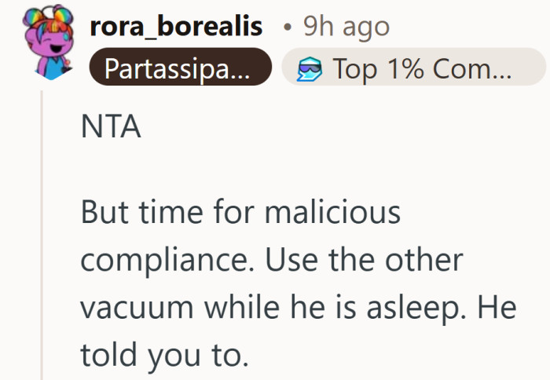Click the 9h ago timestamp

coord(346,27)
